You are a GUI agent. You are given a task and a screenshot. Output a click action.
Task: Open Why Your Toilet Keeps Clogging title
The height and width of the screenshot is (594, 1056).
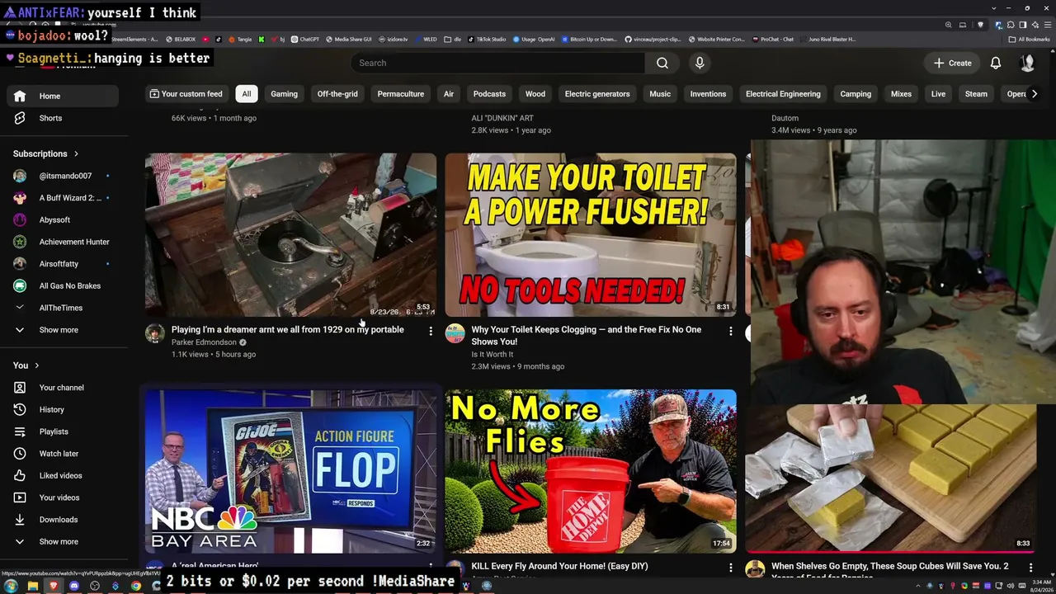pyautogui.click(x=587, y=336)
